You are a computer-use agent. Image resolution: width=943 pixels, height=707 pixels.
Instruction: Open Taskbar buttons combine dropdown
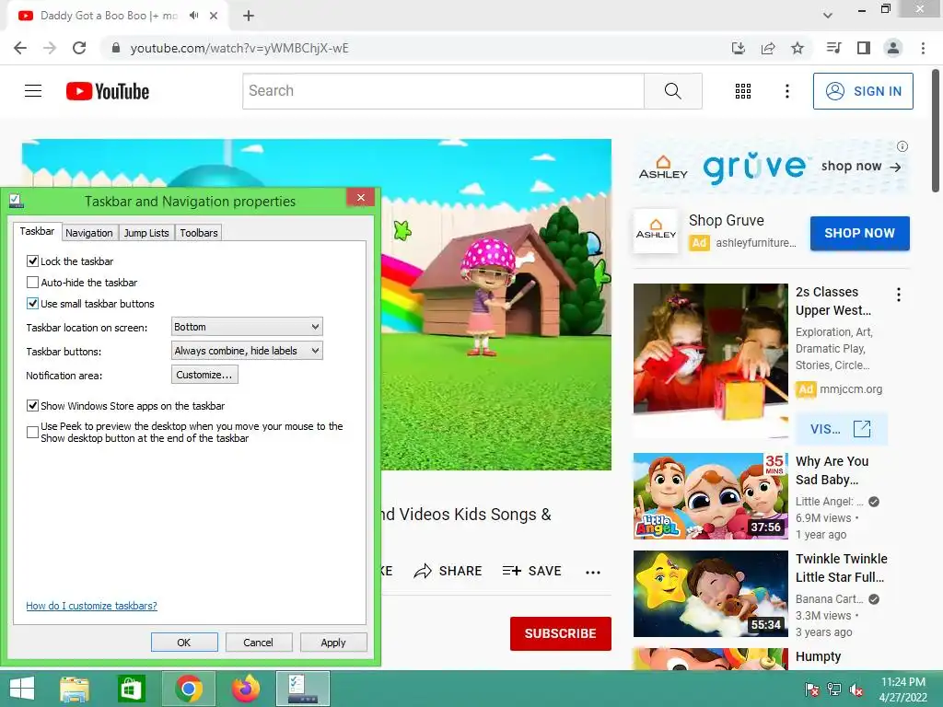[247, 351]
